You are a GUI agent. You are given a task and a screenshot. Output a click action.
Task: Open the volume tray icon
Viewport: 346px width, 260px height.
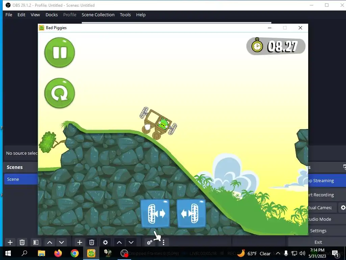coord(302,253)
